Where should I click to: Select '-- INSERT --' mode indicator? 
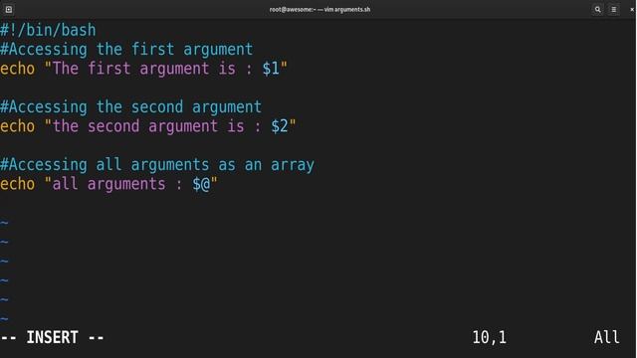52,337
